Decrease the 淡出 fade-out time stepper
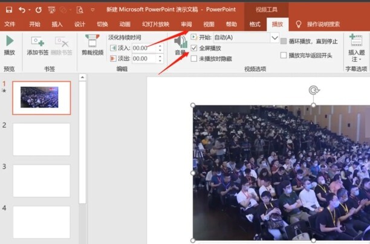The height and width of the screenshot is (244, 370). [x=160, y=60]
